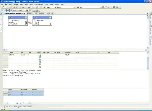
Task: Execute SQL with the red exclamation icon
Action: 24,10
